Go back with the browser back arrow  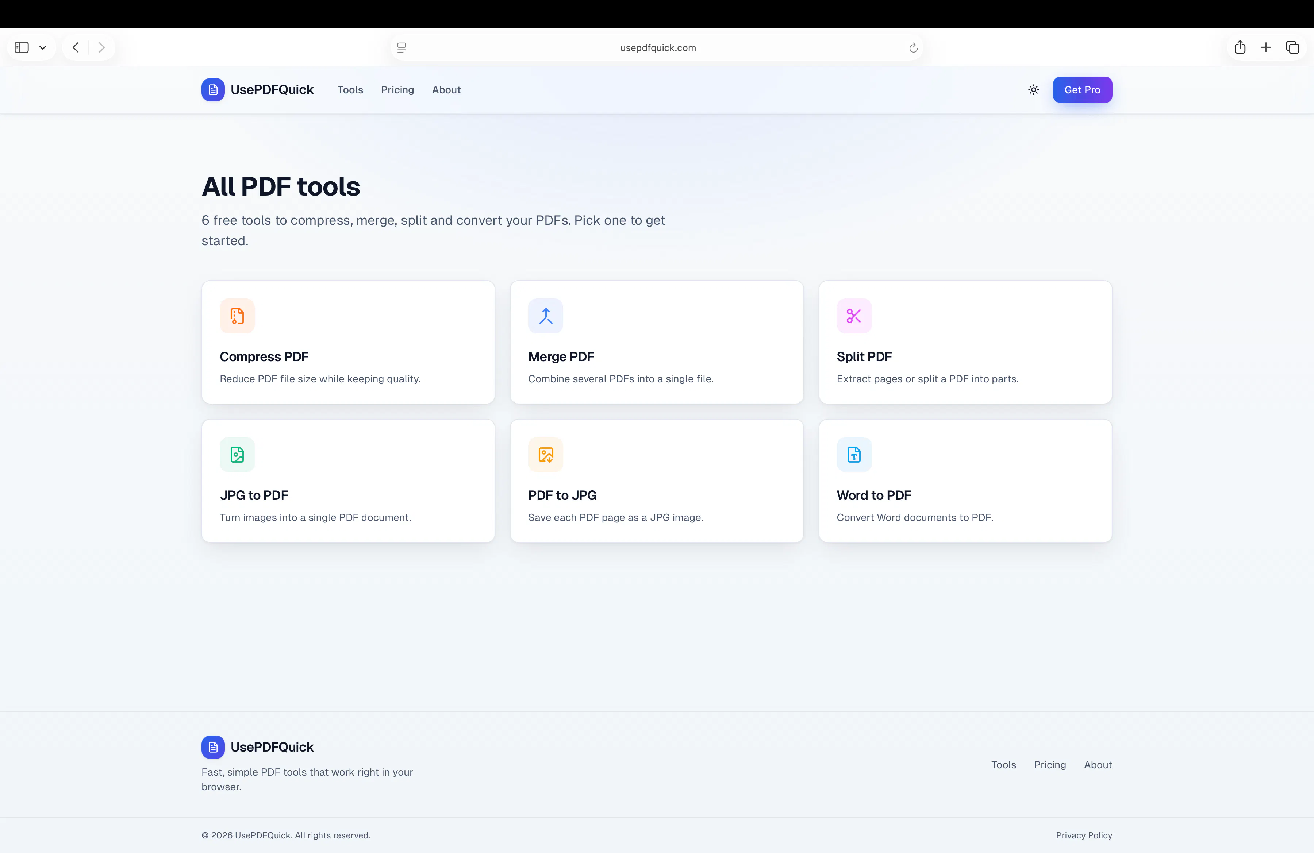[x=76, y=47]
